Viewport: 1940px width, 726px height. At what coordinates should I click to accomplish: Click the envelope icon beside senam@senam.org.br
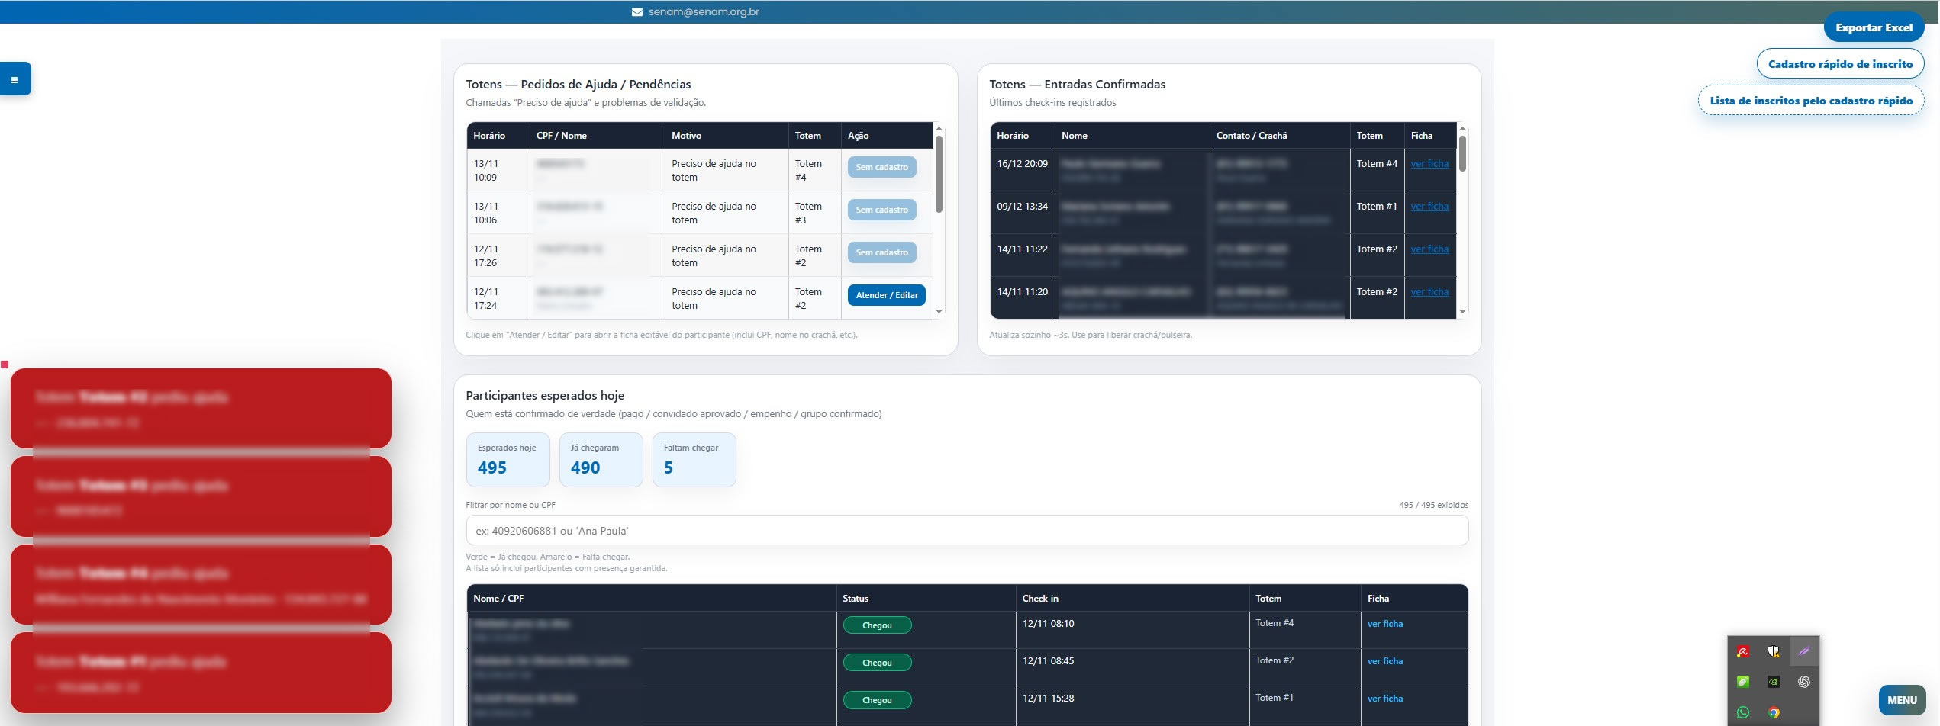(638, 11)
